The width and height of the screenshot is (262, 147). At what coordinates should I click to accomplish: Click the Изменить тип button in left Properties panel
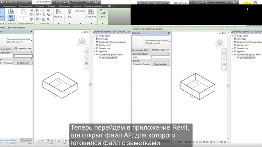pyautogui.click(x=23, y=49)
